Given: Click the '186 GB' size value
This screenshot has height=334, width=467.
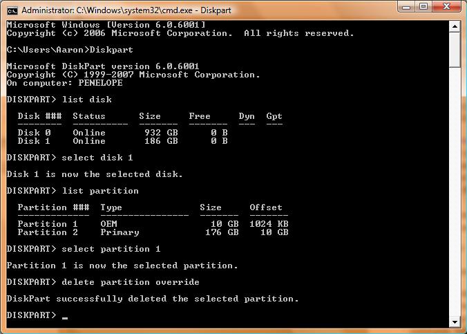Looking at the screenshot, I should click(161, 141).
